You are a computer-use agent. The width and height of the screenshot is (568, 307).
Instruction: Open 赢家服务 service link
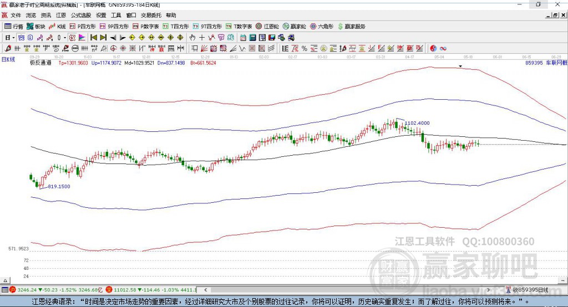pyautogui.click(x=351, y=27)
